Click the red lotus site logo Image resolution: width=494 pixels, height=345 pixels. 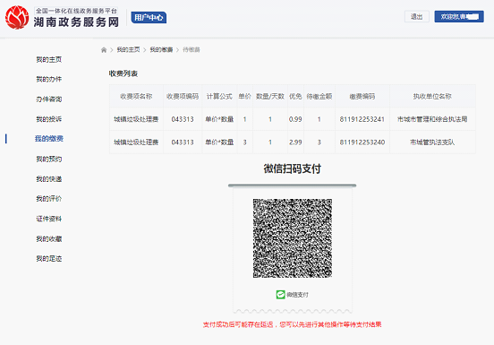[17, 17]
